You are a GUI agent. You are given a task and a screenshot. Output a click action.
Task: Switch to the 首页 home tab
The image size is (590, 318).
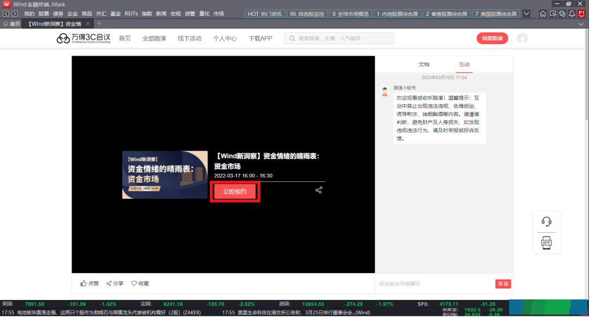(11, 23)
